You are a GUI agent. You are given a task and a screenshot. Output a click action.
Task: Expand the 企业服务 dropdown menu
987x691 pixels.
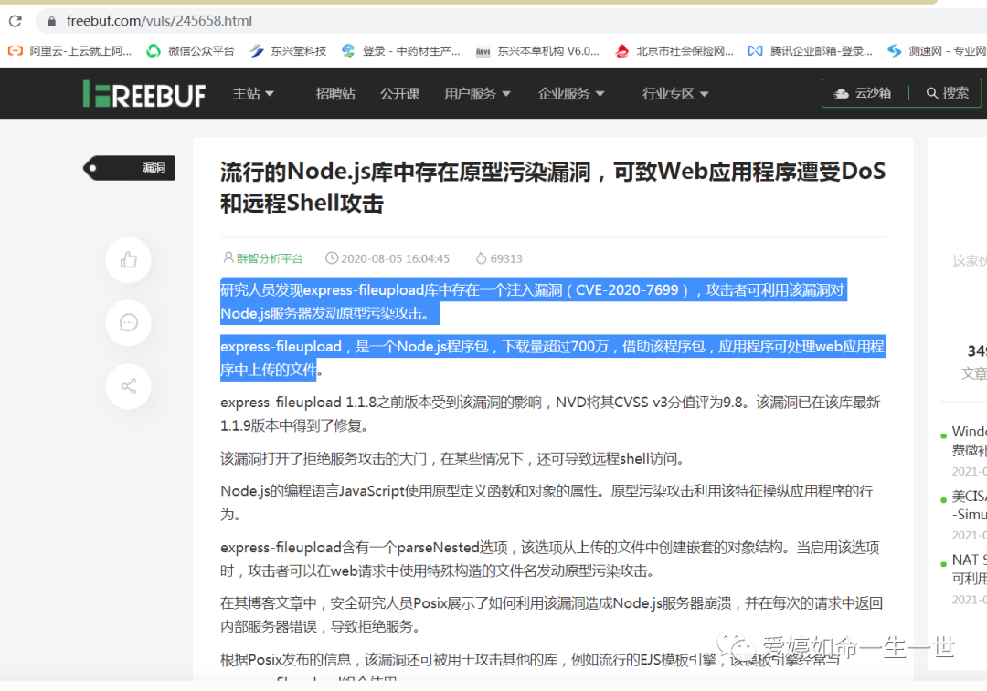(x=571, y=94)
